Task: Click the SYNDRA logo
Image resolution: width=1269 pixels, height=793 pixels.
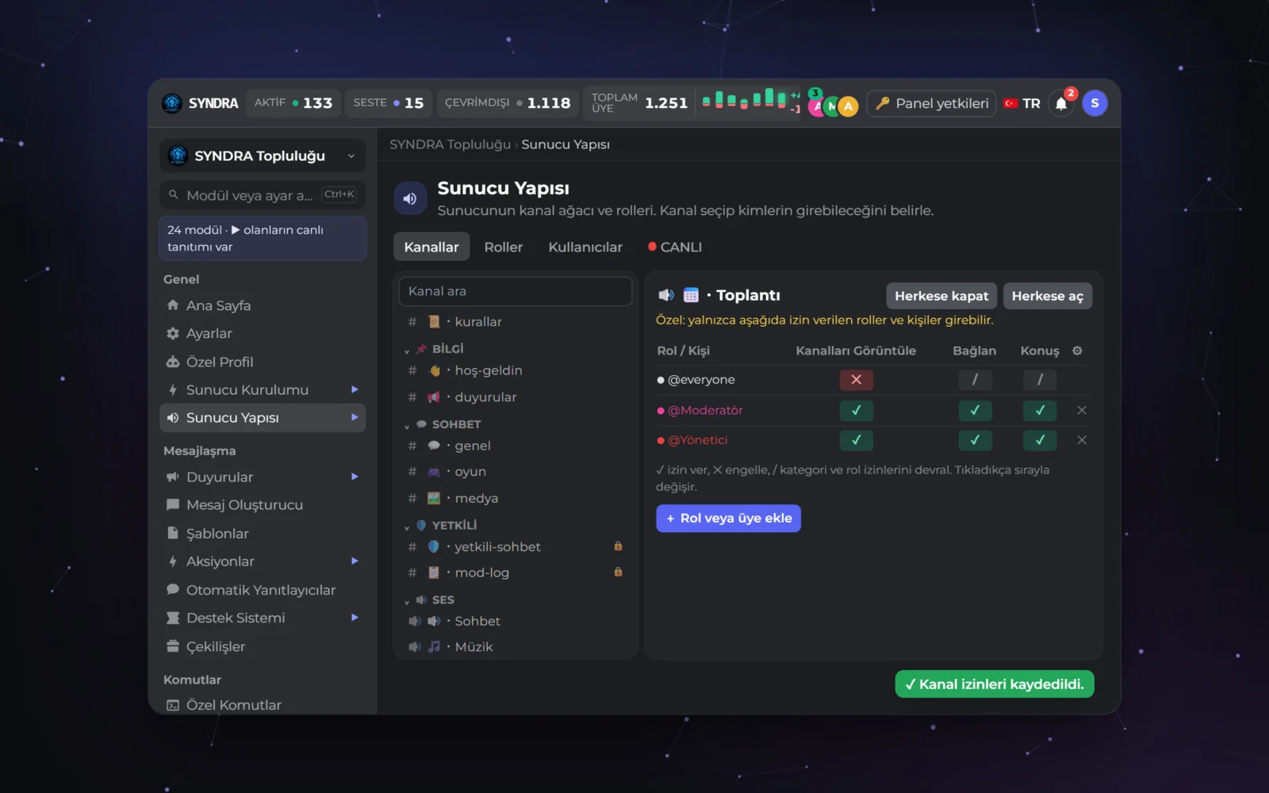Action: [200, 103]
